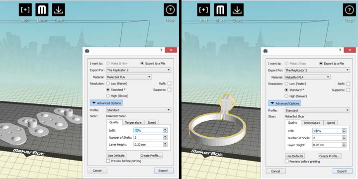Switch to Quality tab in right dialog
Viewport: 358px width, 179px height.
tap(293, 123)
